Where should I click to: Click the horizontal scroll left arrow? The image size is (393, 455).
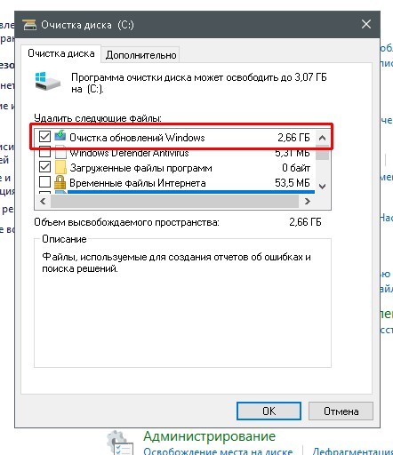tap(43, 202)
